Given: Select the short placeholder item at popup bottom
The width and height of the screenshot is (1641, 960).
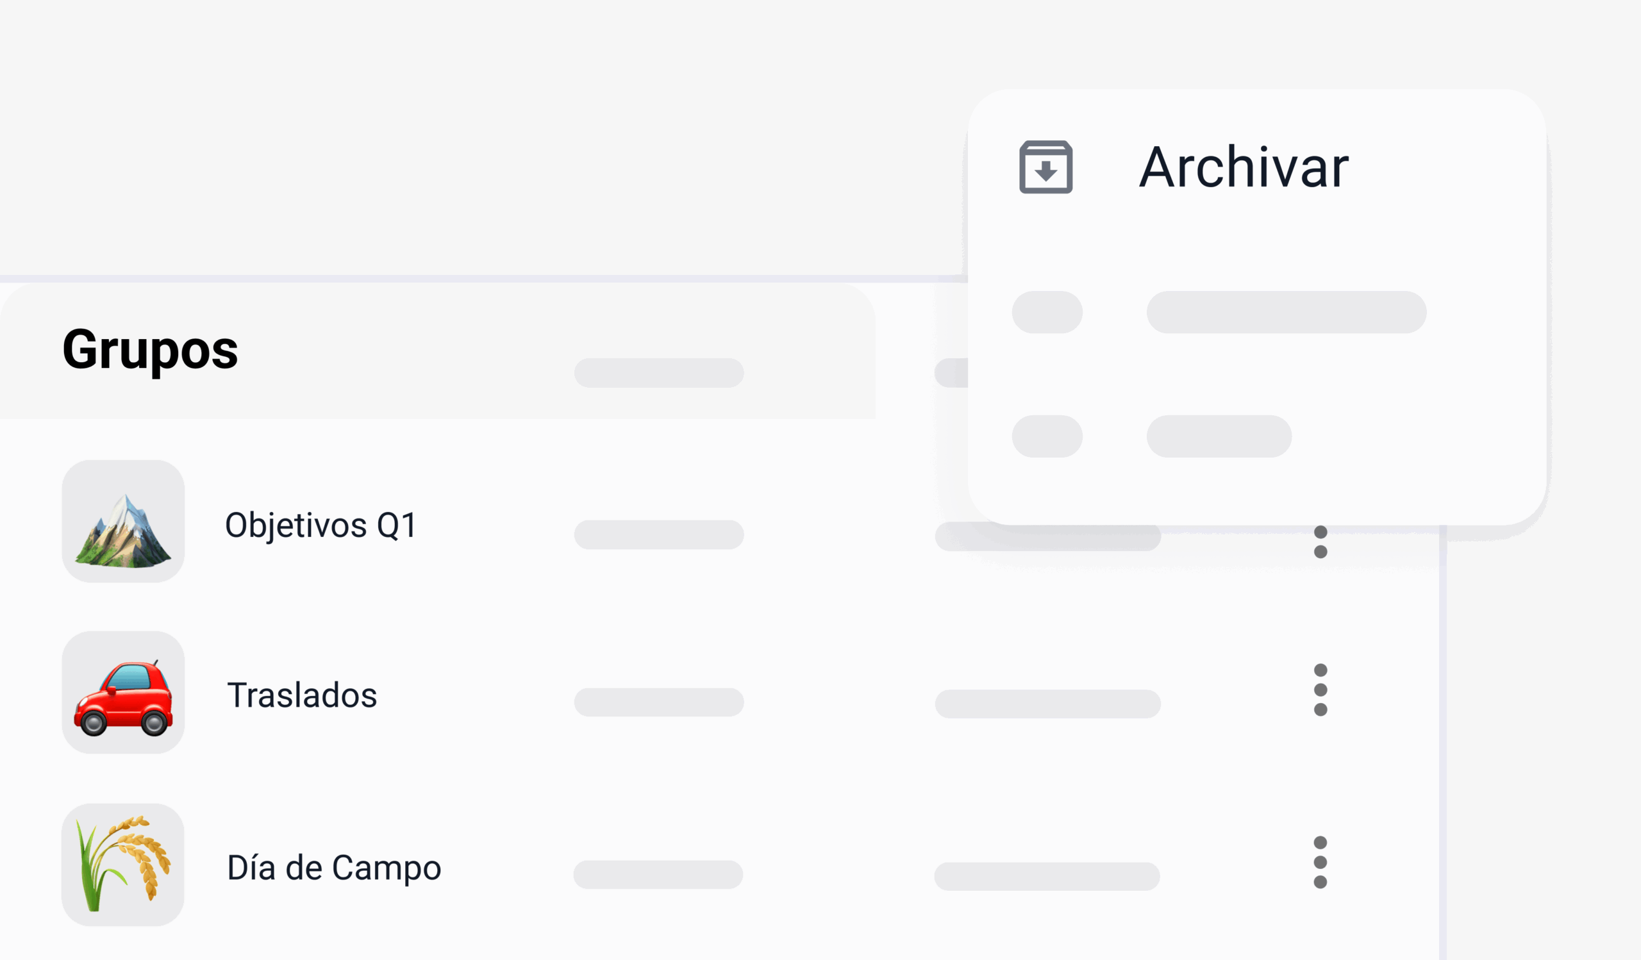Looking at the screenshot, I should tap(1219, 436).
